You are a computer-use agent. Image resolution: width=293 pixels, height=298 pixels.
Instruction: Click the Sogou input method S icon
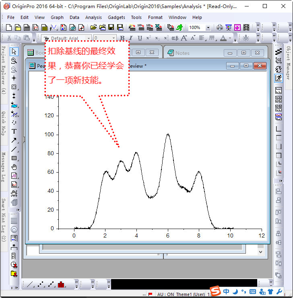point(216,291)
